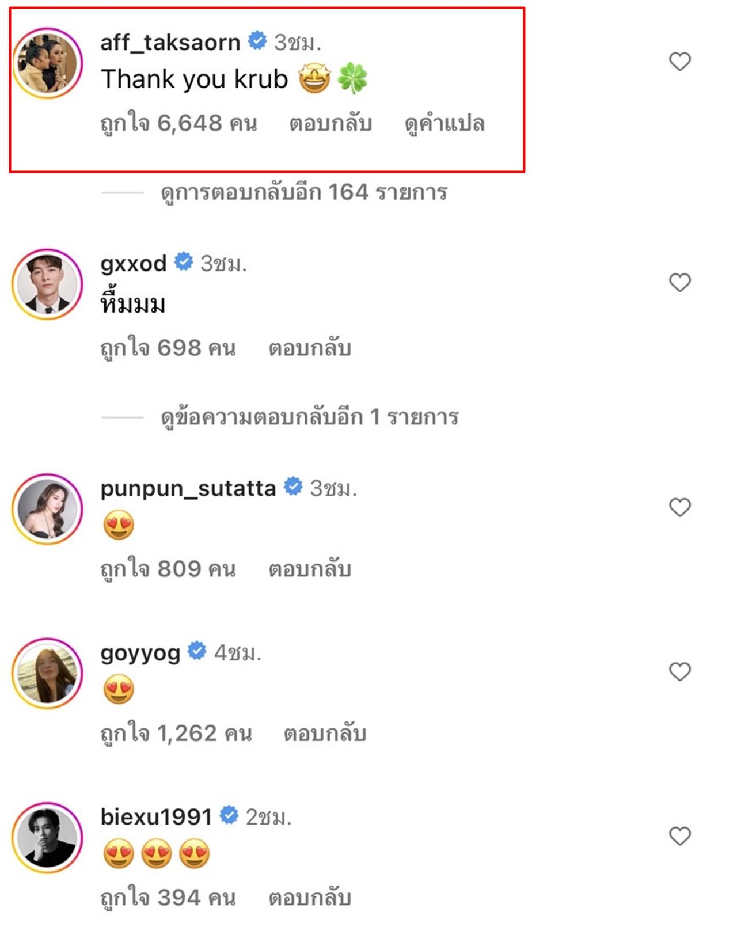Image resolution: width=737 pixels, height=946 pixels.
Task: Open the aff_taksaorn username link
Action: [x=170, y=42]
